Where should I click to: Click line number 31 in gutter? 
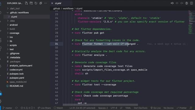[x=56, y=44]
